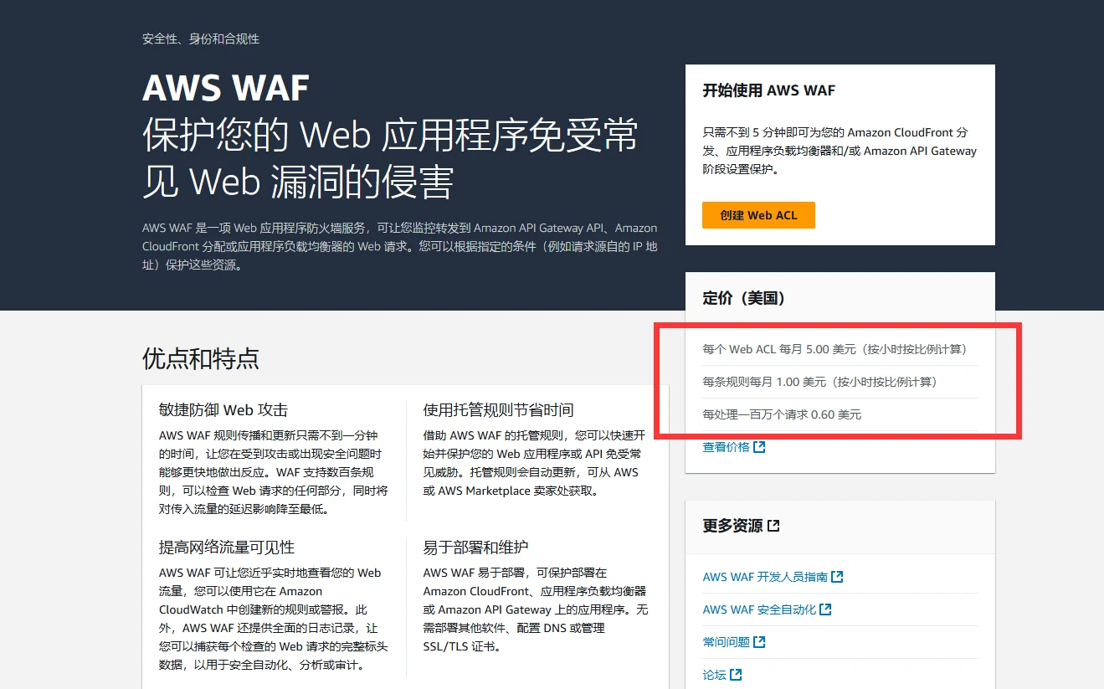The width and height of the screenshot is (1104, 689).
Task: Open the 常问问题 link
Action: [x=734, y=642]
